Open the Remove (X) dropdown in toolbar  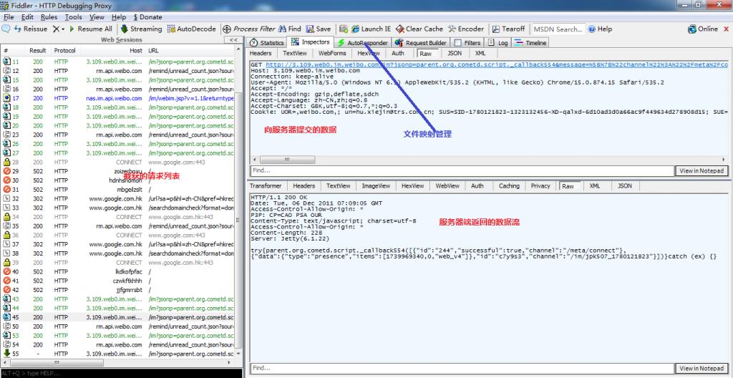coord(59,29)
